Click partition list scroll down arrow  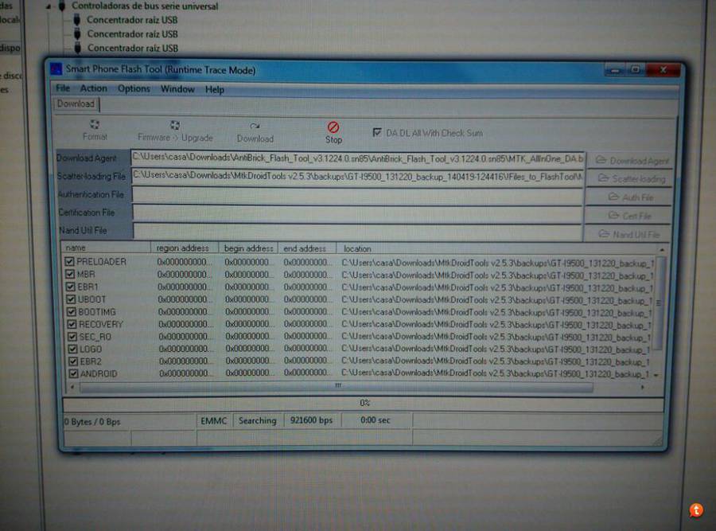click(656, 375)
